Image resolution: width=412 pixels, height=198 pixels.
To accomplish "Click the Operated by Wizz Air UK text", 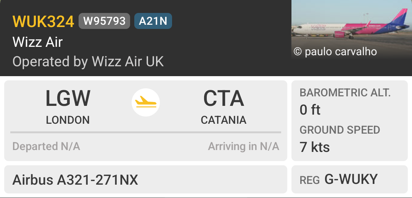I will pos(88,62).
